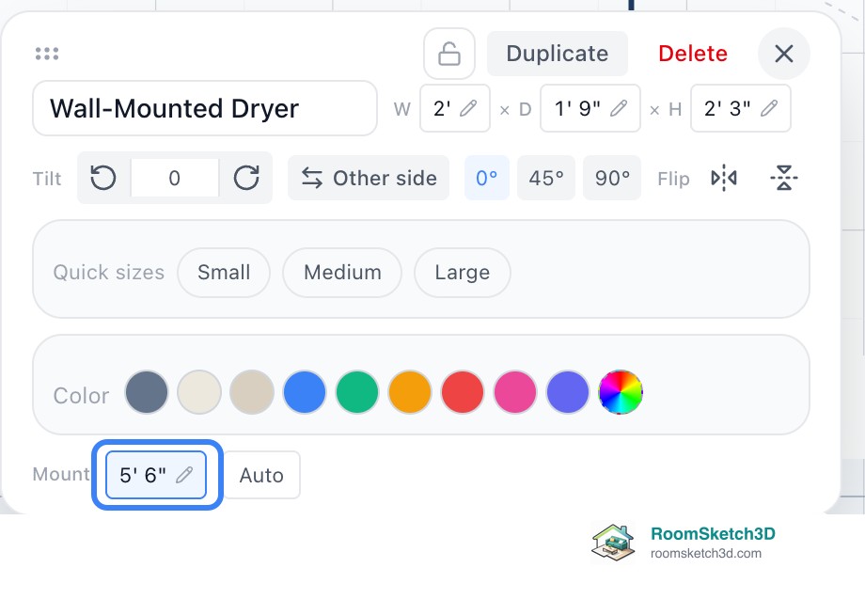Flip the item vertically
865x599 pixels.
(784, 178)
